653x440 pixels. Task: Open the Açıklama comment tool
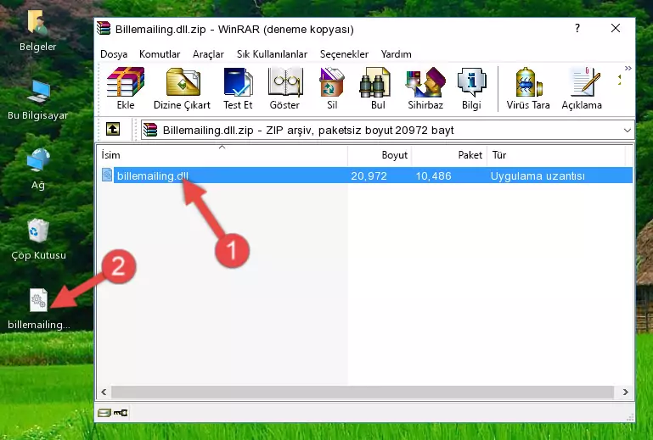[582, 88]
